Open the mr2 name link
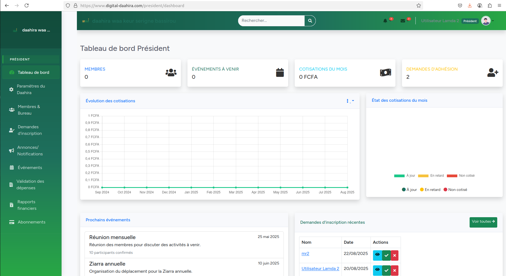Image resolution: width=506 pixels, height=276 pixels. [x=305, y=254]
